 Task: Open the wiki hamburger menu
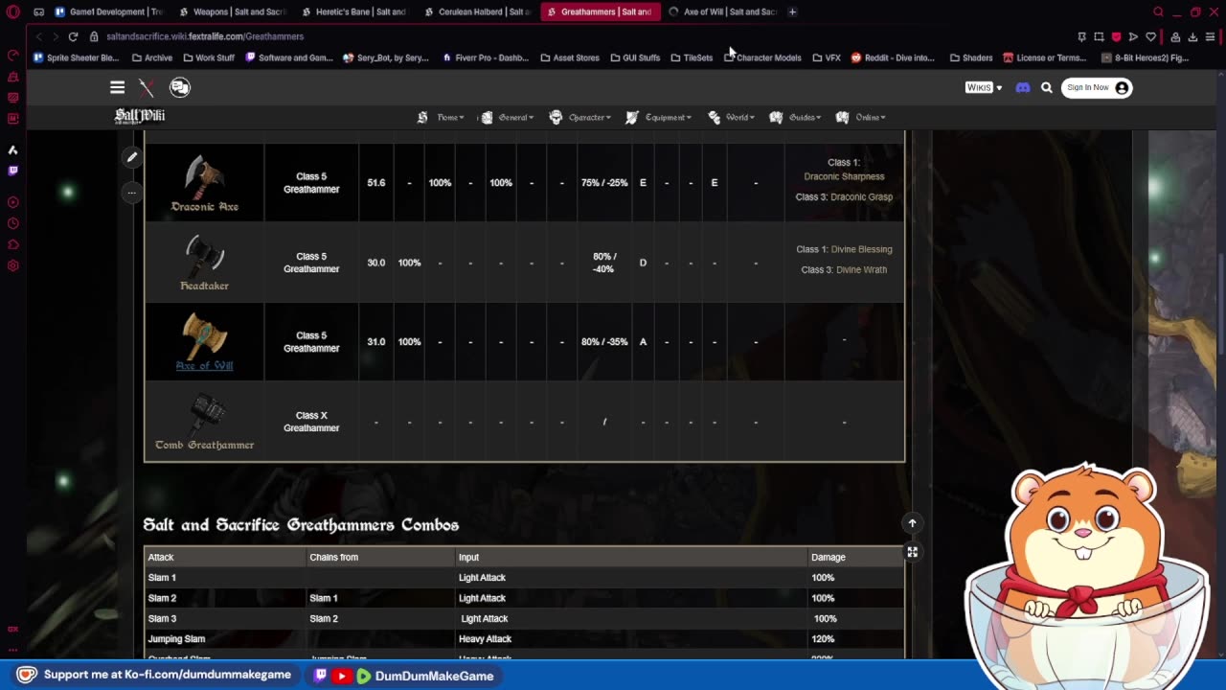click(117, 87)
